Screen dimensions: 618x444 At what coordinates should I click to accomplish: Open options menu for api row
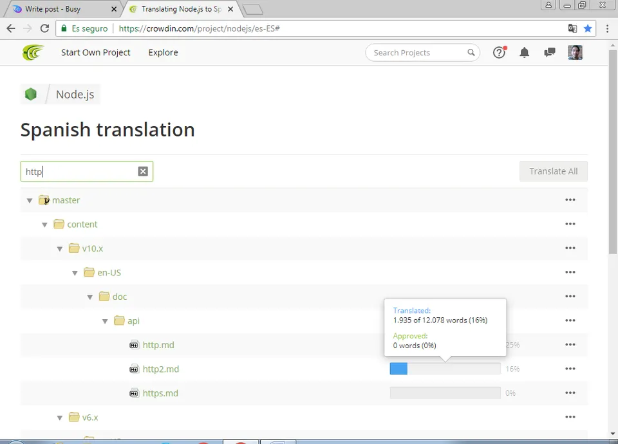coord(570,320)
